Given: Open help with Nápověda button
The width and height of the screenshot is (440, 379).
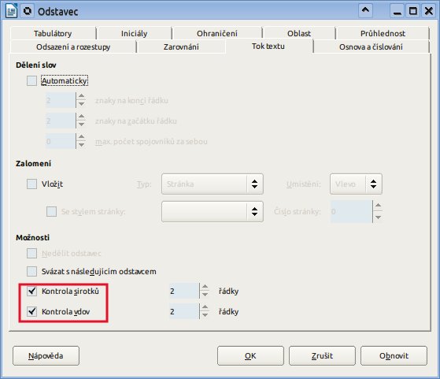Looking at the screenshot, I should click(x=46, y=355).
